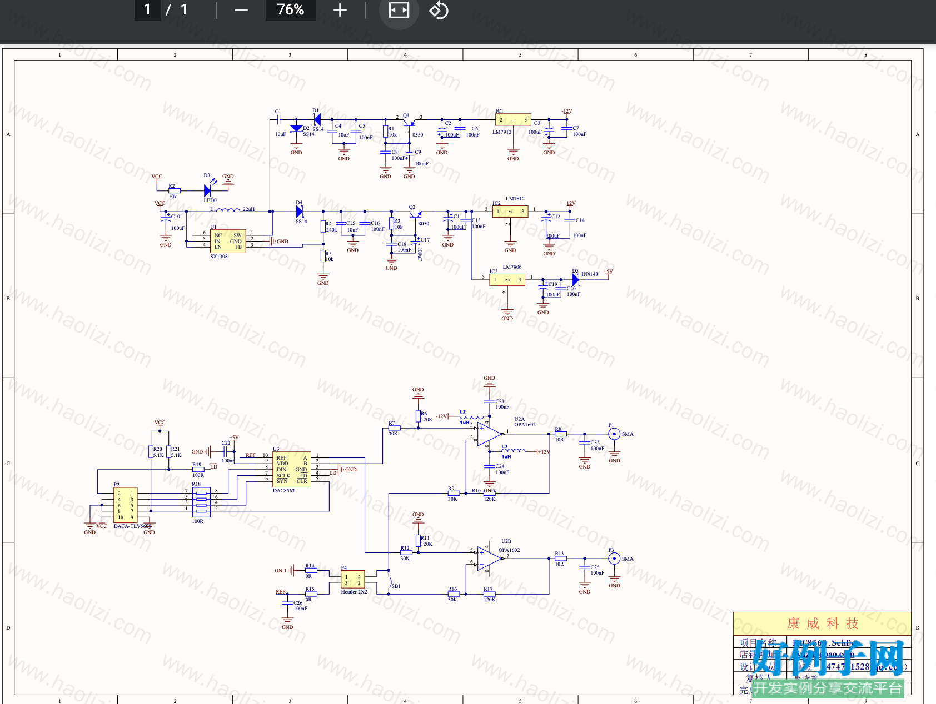Click the D3 LED0 diode symbol

(208, 190)
